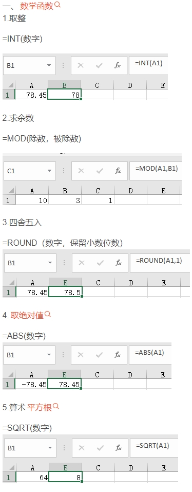
Task: Open the 平方根 link
Action: click(x=40, y=407)
